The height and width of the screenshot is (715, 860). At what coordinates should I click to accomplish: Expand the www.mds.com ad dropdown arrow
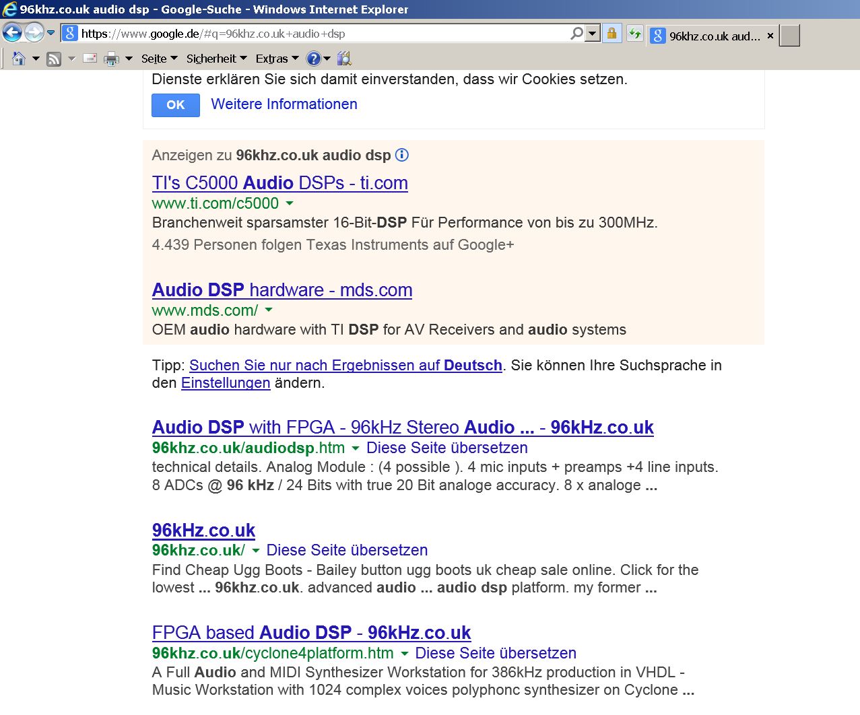269,310
